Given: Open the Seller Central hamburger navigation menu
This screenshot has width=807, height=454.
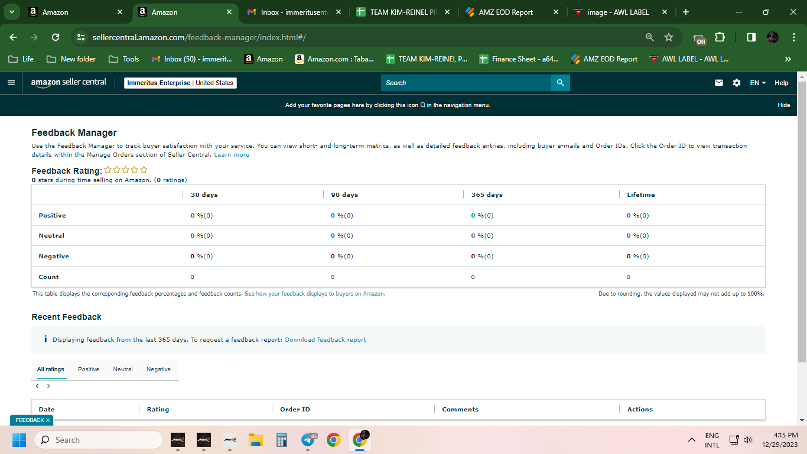Looking at the screenshot, I should pos(11,83).
